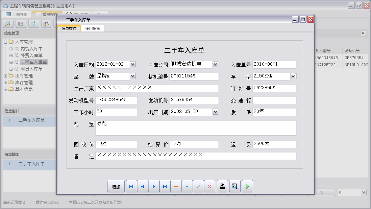The image size is (371, 209).
Task: Open print preview for the form
Action: [234, 186]
